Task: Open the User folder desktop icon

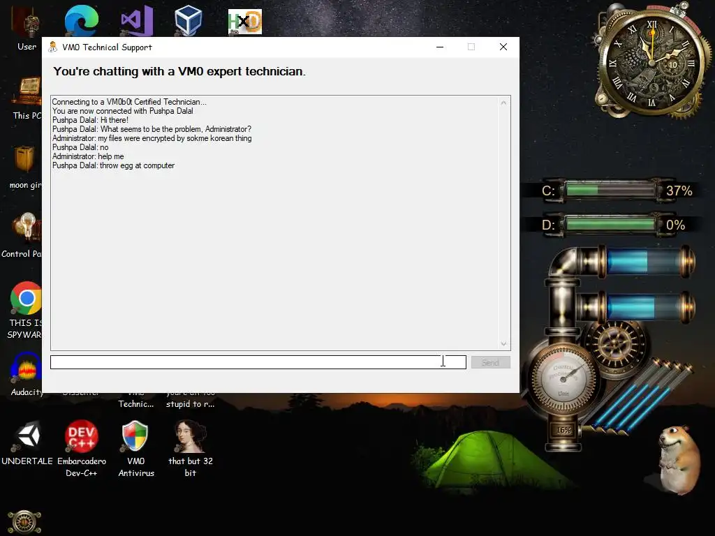Action: (x=26, y=27)
